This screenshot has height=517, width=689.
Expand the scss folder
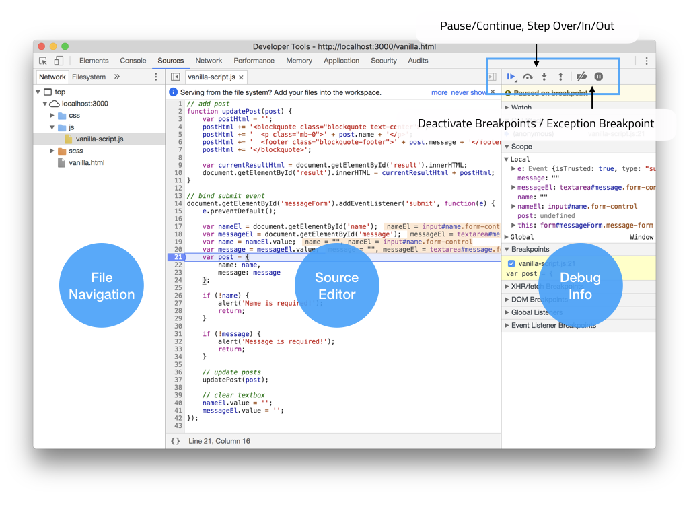pos(52,151)
